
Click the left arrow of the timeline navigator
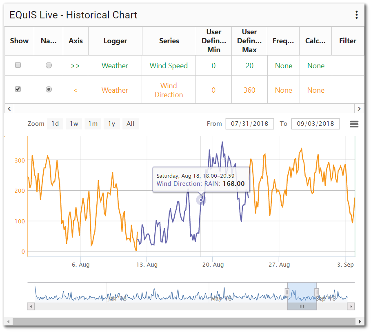click(31, 306)
